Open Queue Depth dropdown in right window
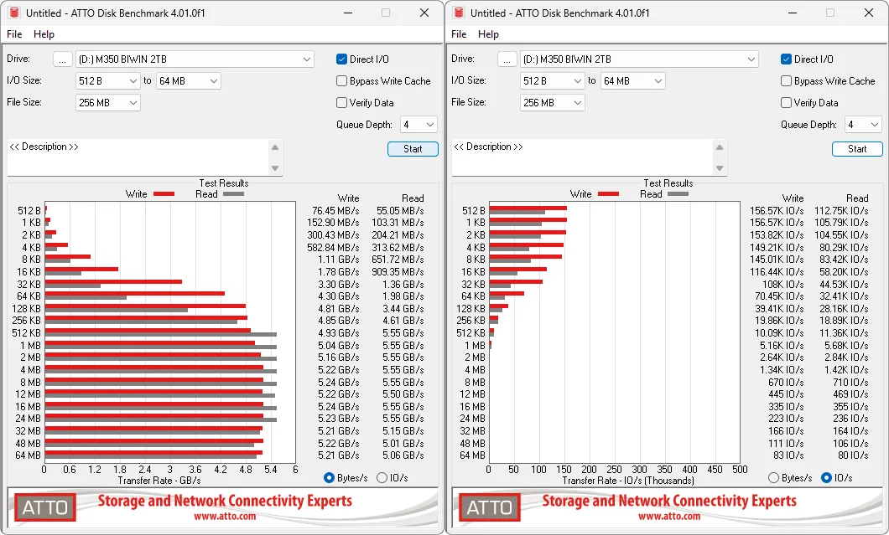 pos(863,125)
